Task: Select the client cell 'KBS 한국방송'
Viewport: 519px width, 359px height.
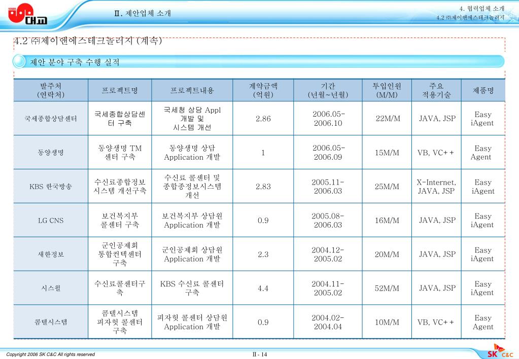Action: 51,186
